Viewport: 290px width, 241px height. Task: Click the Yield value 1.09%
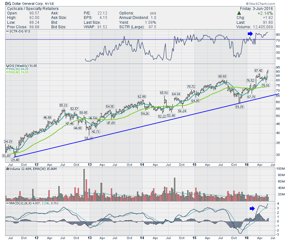click(150, 22)
